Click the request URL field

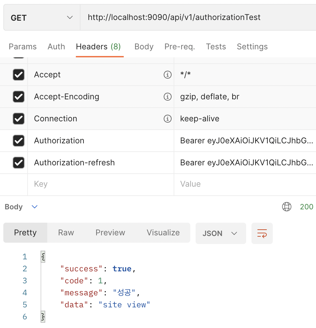click(x=198, y=18)
